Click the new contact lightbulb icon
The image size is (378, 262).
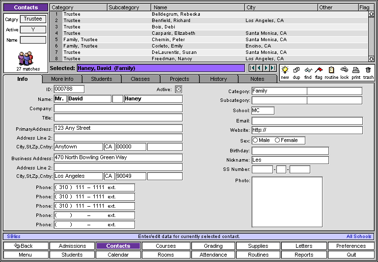[285, 70]
